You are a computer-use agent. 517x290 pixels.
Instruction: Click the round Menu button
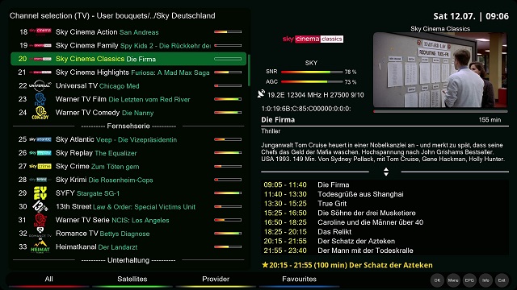point(453,280)
